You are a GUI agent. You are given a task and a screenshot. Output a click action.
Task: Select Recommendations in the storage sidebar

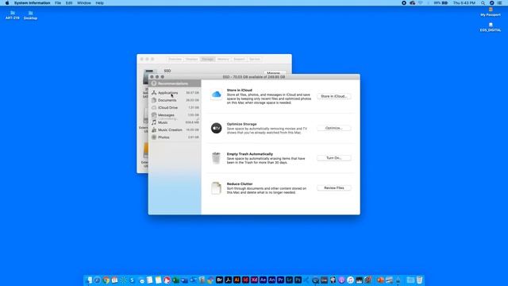[175, 83]
